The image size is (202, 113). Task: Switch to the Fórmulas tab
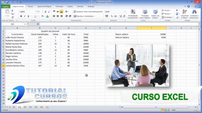[59, 6]
